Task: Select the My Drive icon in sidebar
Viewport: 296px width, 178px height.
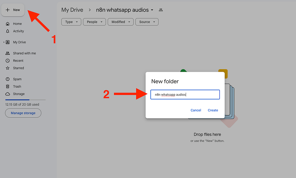Action: (x=8, y=42)
